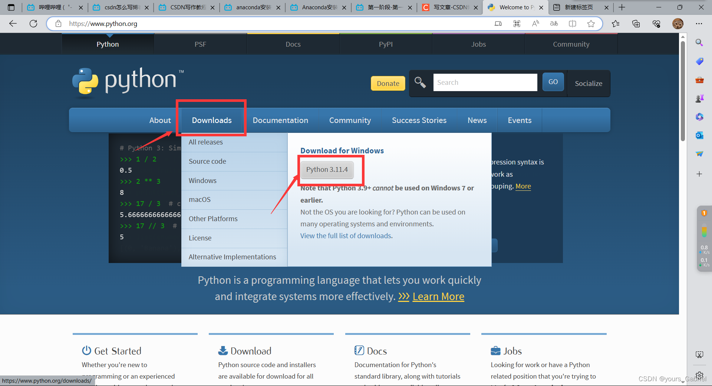Open the top Community navigation item
The width and height of the screenshot is (712, 386).
(x=571, y=44)
